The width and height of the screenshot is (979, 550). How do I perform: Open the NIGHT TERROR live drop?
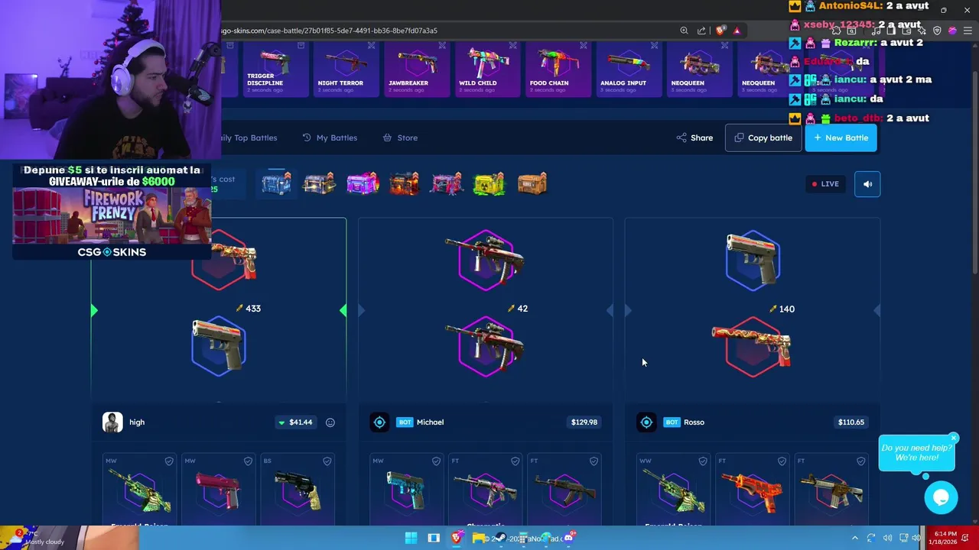[x=346, y=69]
